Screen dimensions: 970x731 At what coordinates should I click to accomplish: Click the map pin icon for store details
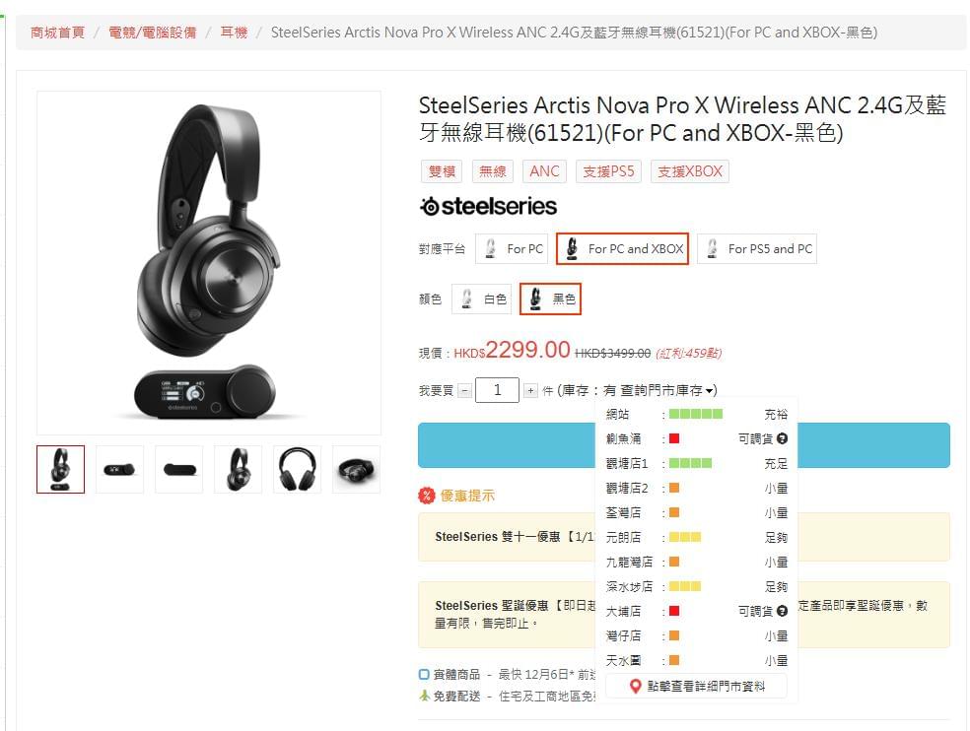[x=635, y=687]
